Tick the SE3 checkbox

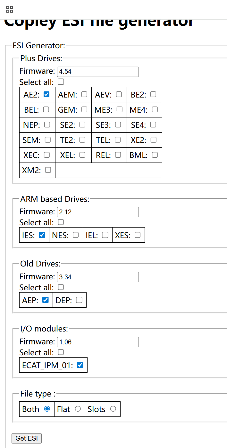click(118, 125)
